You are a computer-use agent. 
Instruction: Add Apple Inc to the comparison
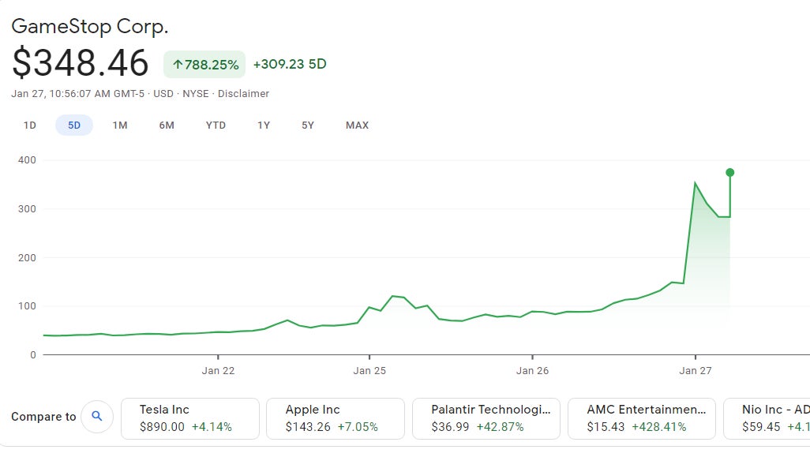[335, 418]
